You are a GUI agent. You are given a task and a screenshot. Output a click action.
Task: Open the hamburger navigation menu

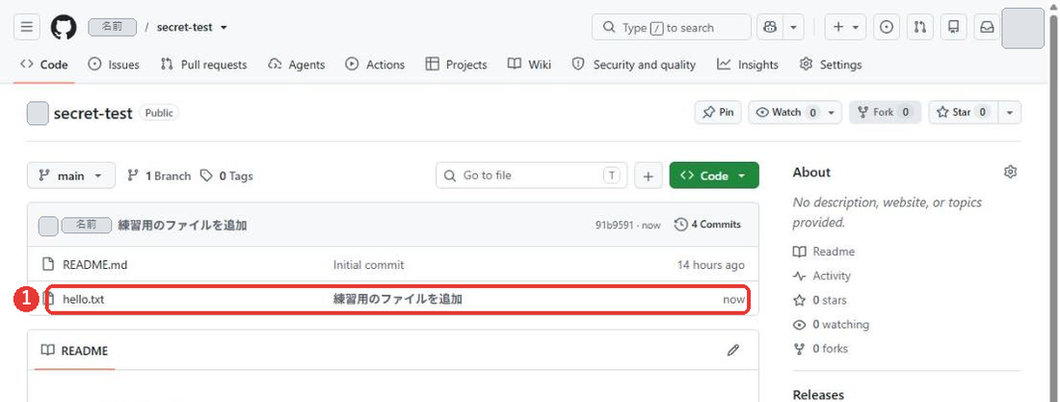[x=26, y=27]
